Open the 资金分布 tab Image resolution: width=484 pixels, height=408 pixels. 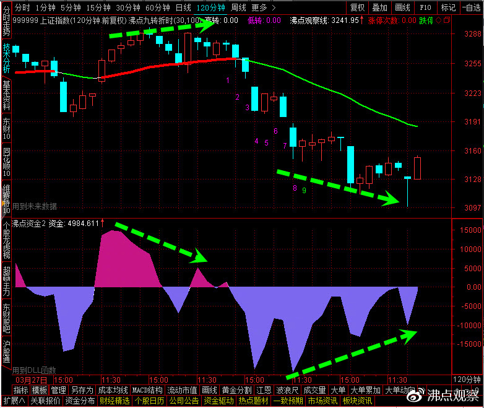pos(80,401)
